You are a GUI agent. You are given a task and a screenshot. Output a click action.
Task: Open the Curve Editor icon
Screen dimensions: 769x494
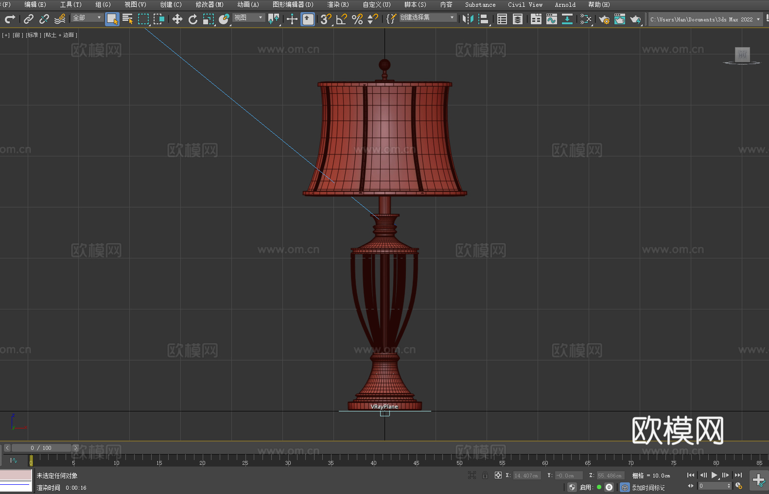[x=551, y=19]
